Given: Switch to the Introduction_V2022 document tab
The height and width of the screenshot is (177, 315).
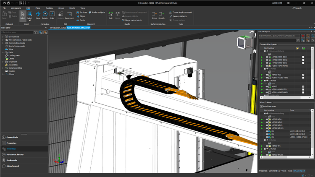Looking at the screenshot, I should (x=57, y=27).
